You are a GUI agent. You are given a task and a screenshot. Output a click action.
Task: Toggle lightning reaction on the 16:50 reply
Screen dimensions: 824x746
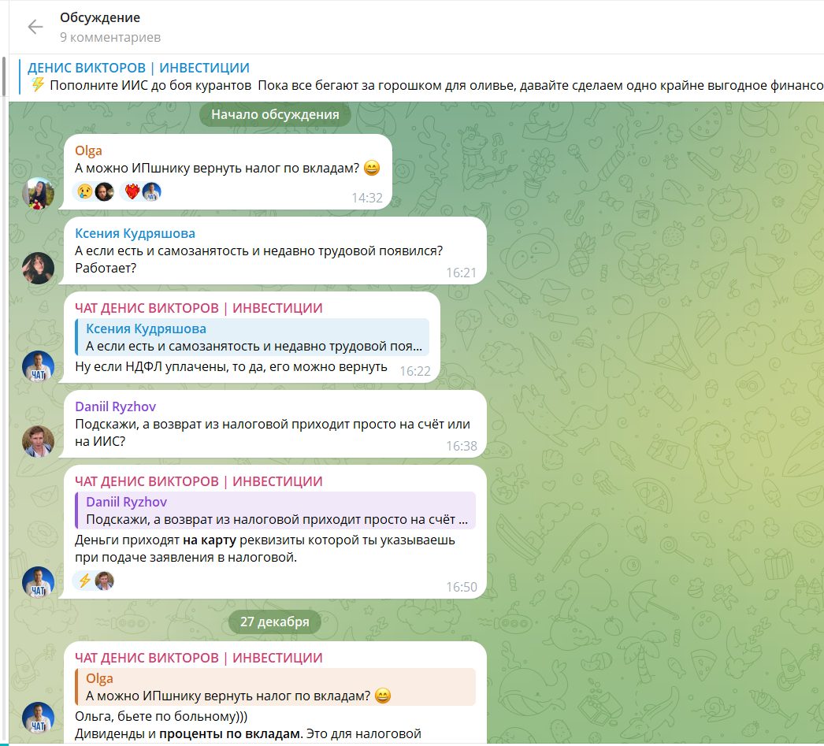(x=95, y=581)
